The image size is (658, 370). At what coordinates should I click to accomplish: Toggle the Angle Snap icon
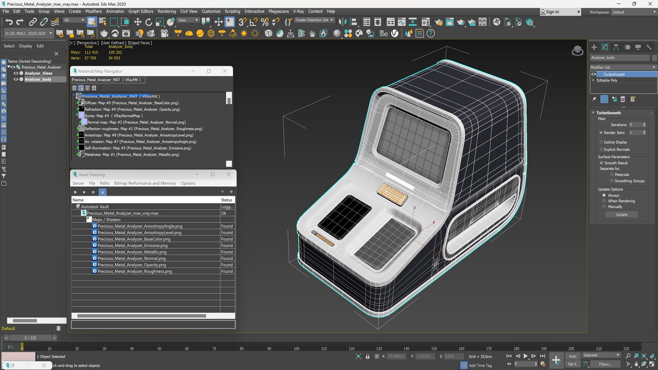pyautogui.click(x=254, y=22)
